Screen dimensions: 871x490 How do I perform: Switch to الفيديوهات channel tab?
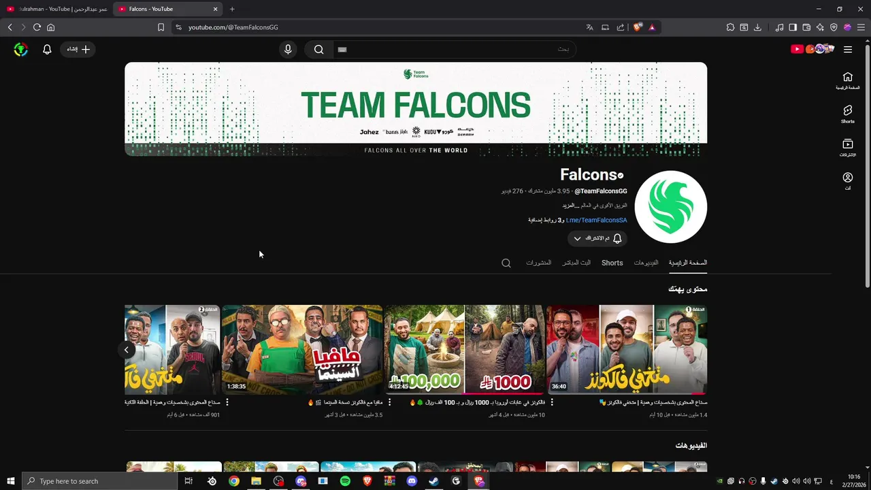[x=646, y=263]
